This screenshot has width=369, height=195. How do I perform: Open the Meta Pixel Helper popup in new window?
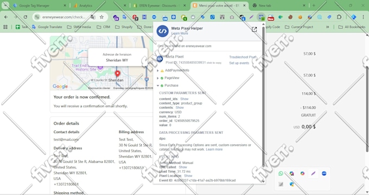click(254, 30)
